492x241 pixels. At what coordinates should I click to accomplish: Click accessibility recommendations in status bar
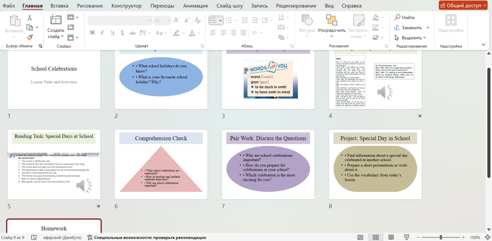147,237
